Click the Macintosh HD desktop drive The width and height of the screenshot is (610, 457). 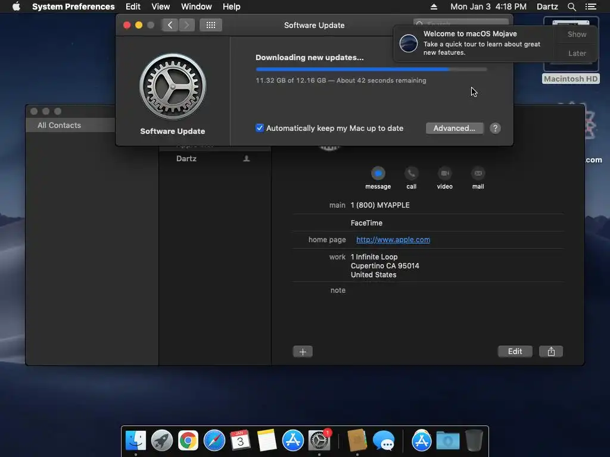[571, 51]
